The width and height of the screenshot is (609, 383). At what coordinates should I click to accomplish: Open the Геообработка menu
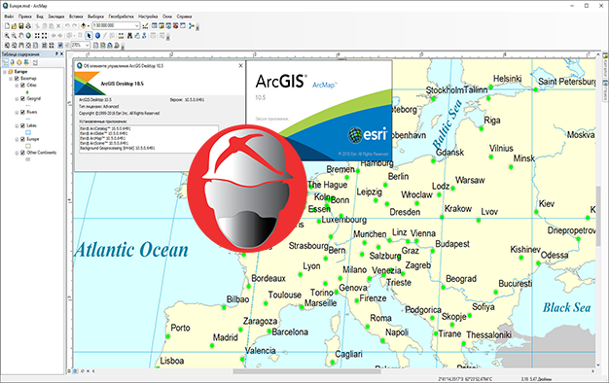pos(122,17)
